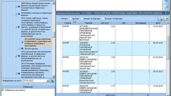Click the export icon in the upper white panel

[166, 7]
